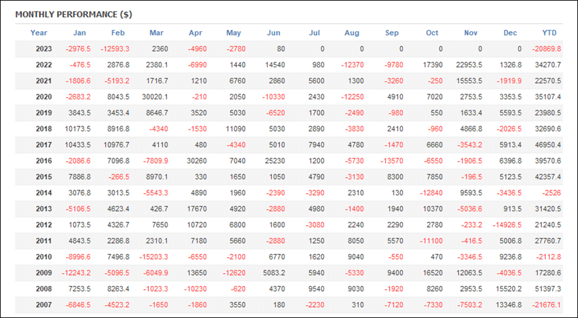Click the 2021 November value 15553.5
This screenshot has width=578, height=318.
[469, 81]
